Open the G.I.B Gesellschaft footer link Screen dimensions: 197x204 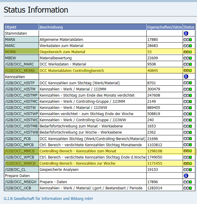pyautogui.click(x=48, y=199)
